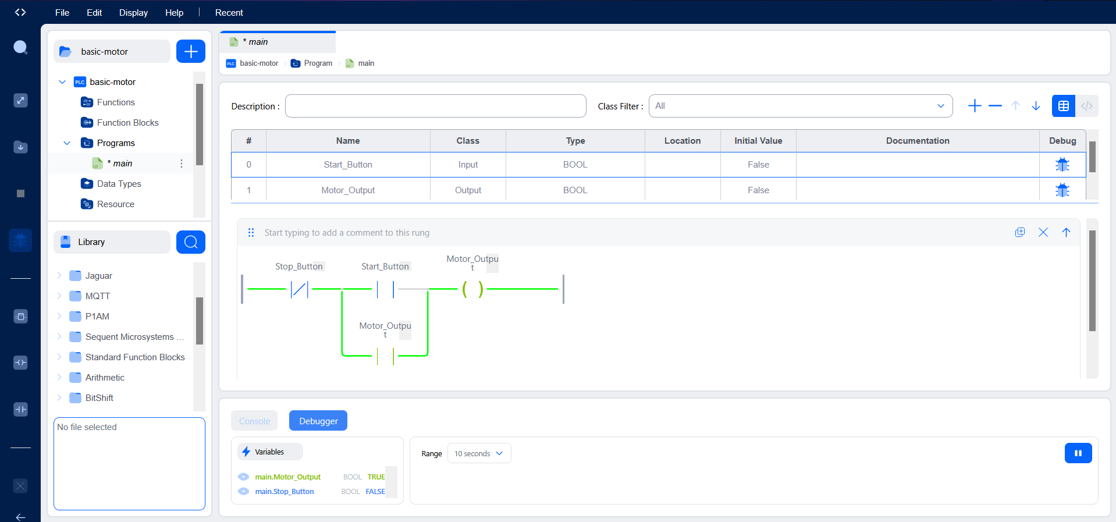Toggle the debugger bug icon in the sidebar
Screen dimensions: 1116x522
tap(20, 240)
